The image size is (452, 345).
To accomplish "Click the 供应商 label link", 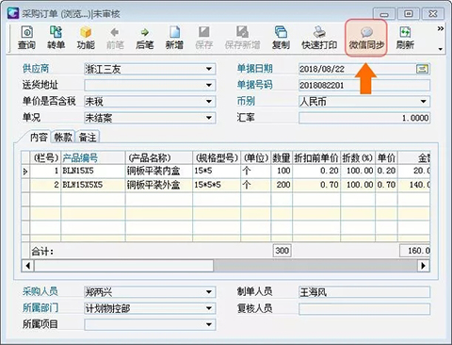I will coord(36,69).
